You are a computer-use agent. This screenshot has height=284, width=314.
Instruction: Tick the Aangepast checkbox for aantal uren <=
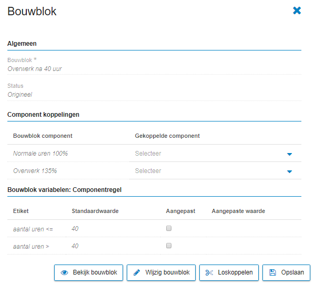pyautogui.click(x=169, y=228)
